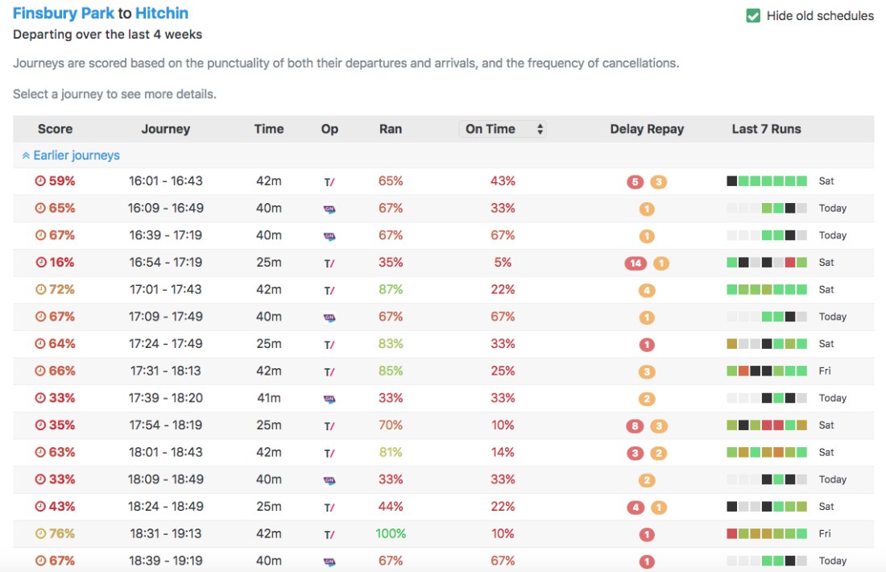Click the Delay Repay column header
The height and width of the screenshot is (572, 886).
coord(647,129)
